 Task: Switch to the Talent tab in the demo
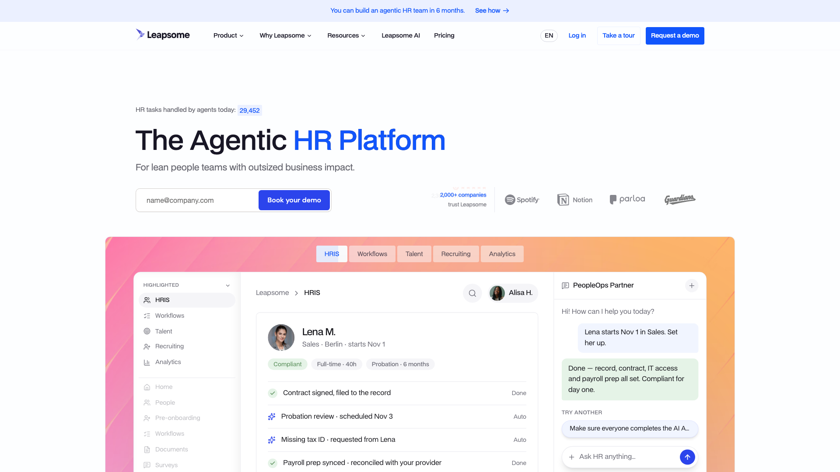414,254
